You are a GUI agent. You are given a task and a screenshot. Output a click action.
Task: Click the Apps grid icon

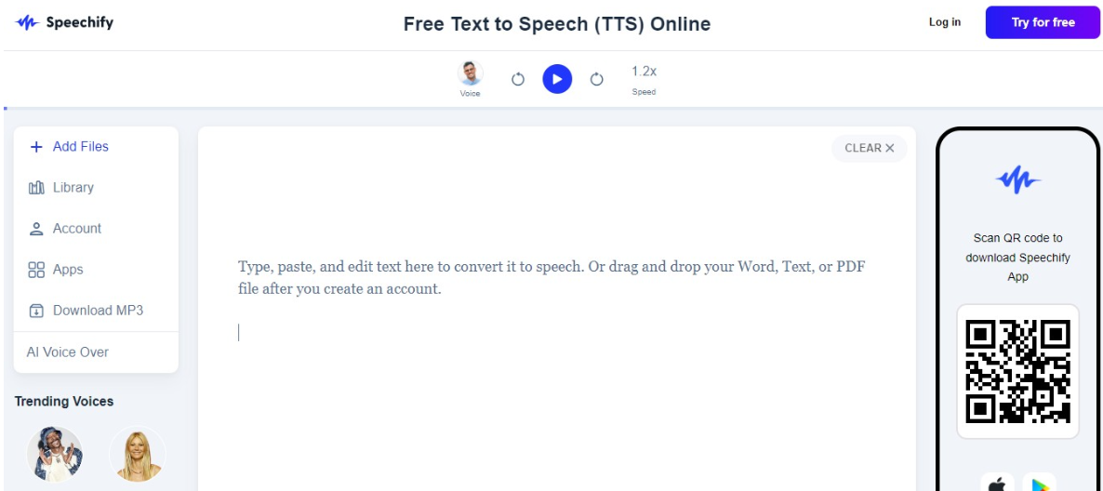coord(36,270)
